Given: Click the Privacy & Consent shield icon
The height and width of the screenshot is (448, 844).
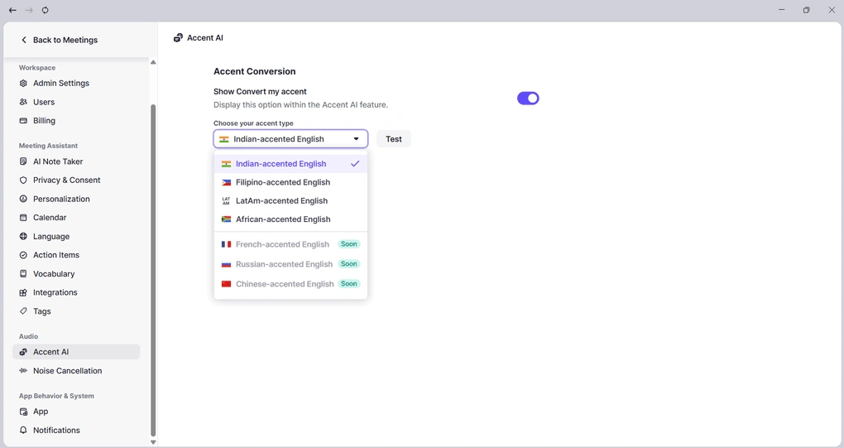Looking at the screenshot, I should click(x=23, y=180).
